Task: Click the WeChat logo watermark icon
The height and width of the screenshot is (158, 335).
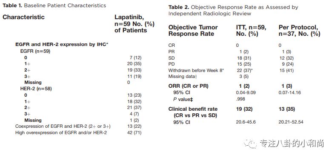Action: 250,143
